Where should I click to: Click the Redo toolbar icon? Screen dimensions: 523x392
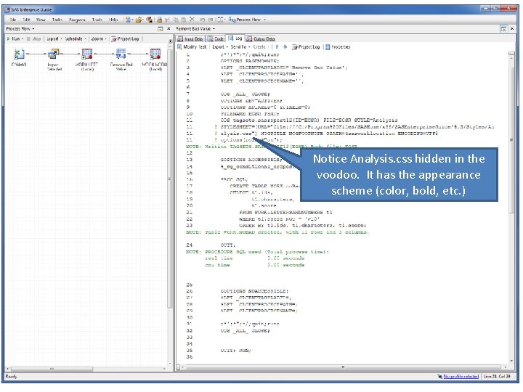point(211,20)
